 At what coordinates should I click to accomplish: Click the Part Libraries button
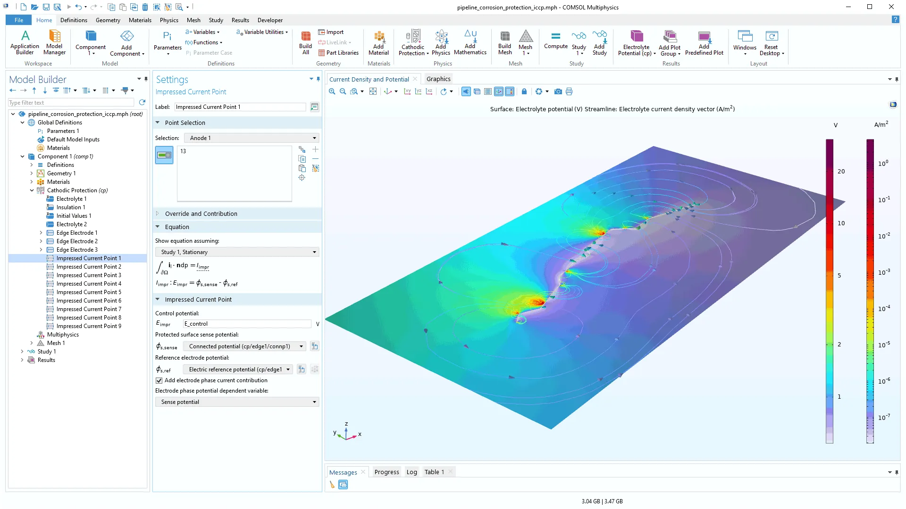[338, 53]
